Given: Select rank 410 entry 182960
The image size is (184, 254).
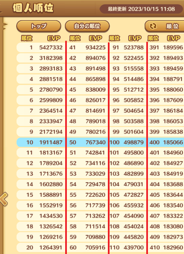Looking at the screenshot, I should [166, 247].
